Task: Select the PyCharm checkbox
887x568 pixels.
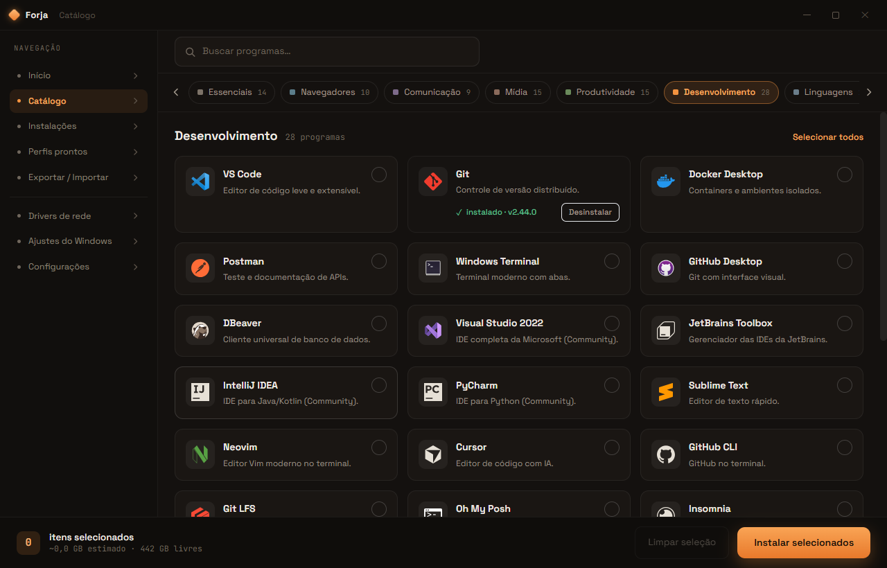Action: [612, 385]
